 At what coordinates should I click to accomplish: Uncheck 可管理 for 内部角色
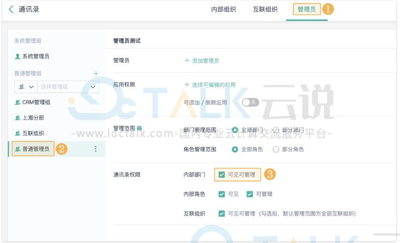pos(249,194)
